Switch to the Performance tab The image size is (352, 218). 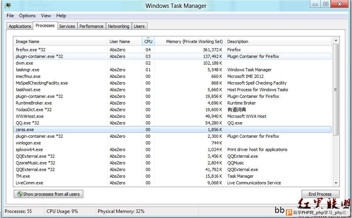pos(91,26)
